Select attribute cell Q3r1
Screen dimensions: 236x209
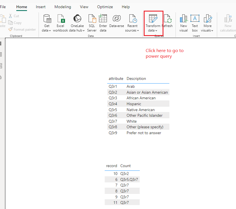(x=113, y=87)
